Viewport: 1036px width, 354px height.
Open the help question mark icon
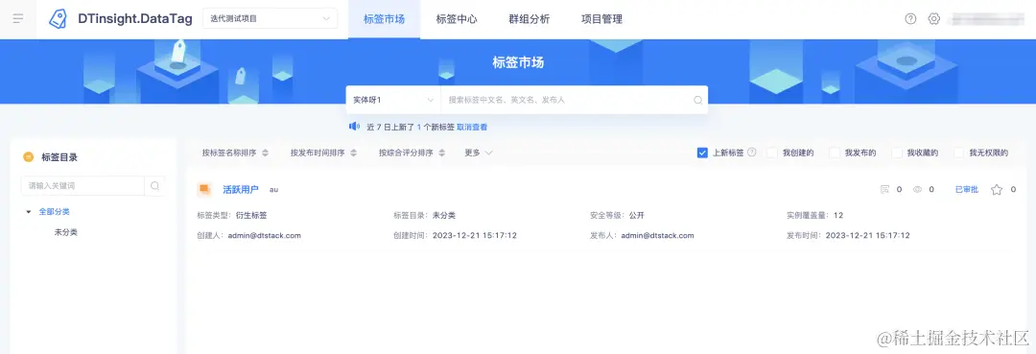[910, 18]
